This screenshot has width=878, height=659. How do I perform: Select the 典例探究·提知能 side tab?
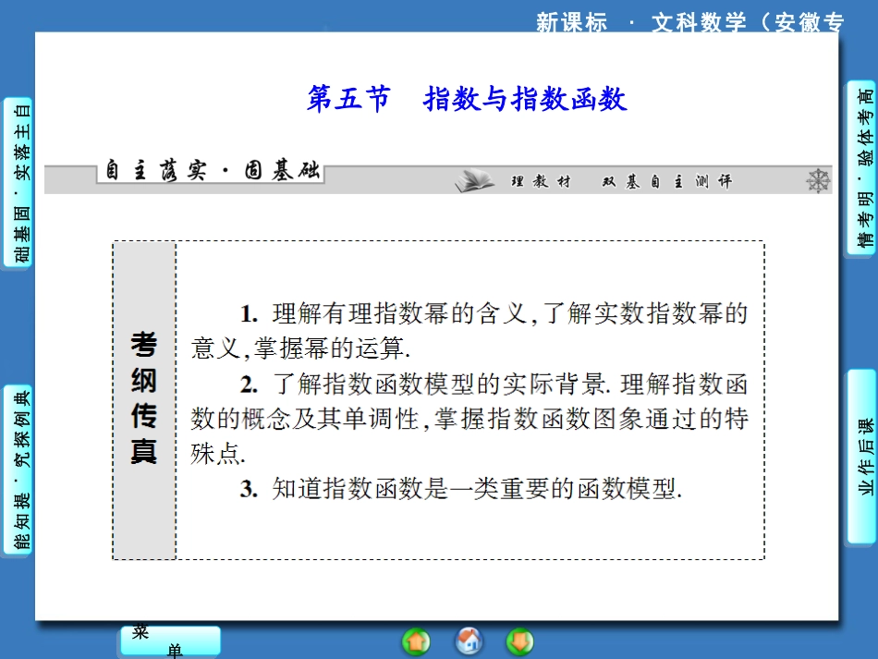[18, 470]
